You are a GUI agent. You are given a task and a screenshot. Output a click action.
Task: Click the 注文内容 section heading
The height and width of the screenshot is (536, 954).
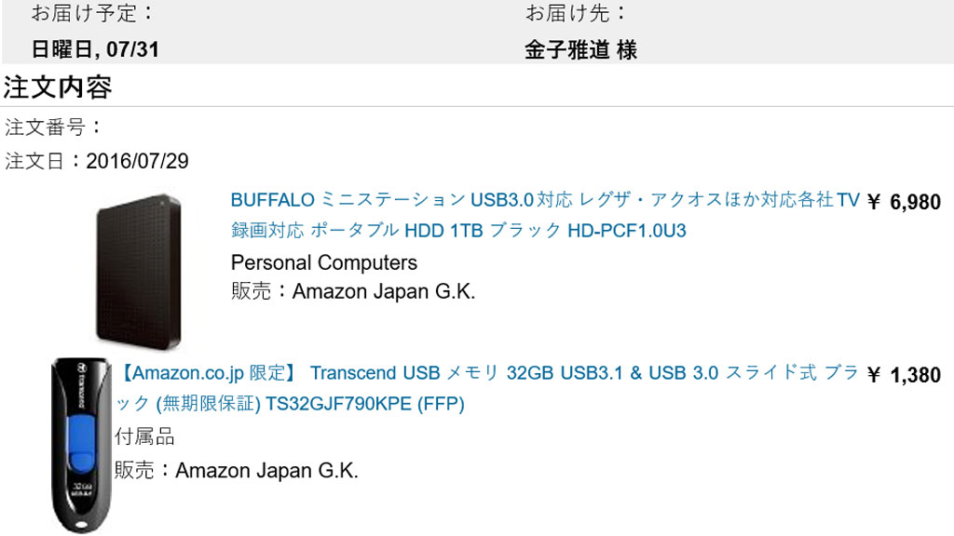(58, 87)
